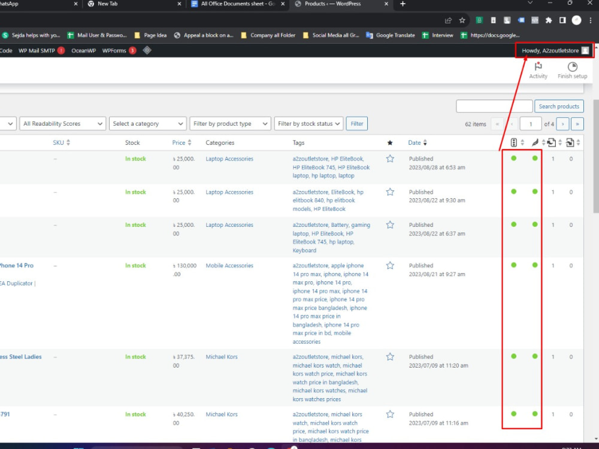Viewport: 599px width, 449px height.
Task: Open Social Media all Gr... bookmark folder
Action: 331,35
